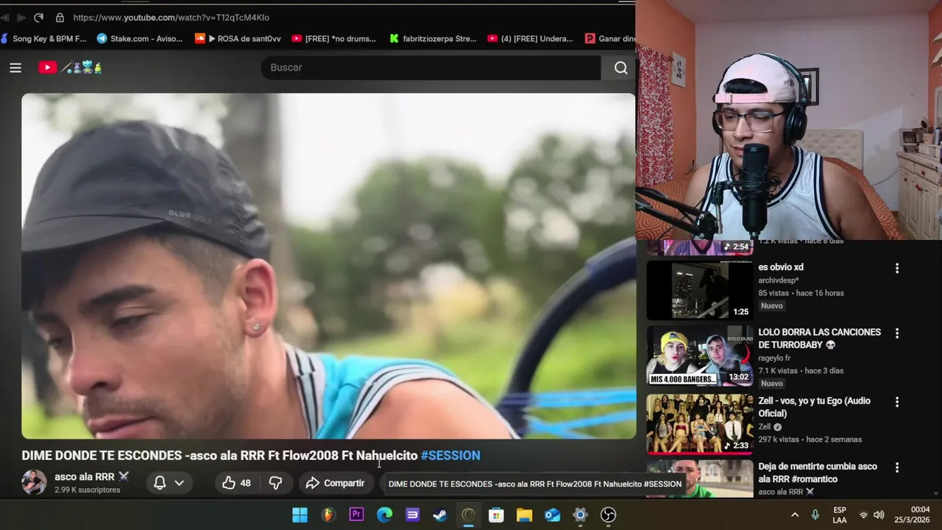Click the magnifier search button
Screen dimensions: 942x530
point(620,68)
